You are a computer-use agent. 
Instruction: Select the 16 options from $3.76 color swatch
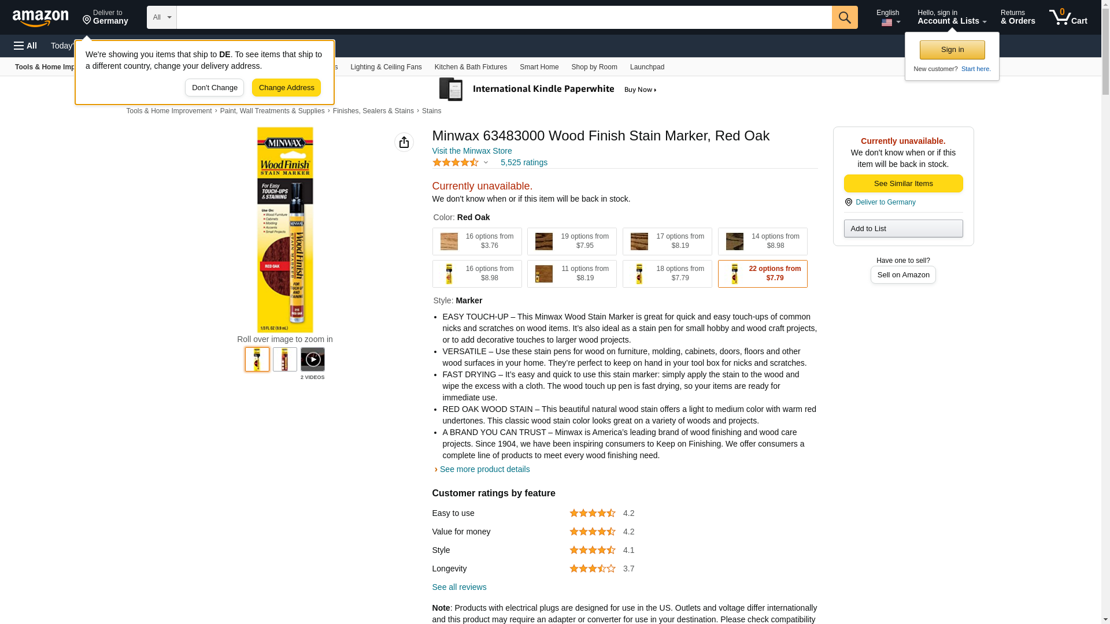coord(477,242)
